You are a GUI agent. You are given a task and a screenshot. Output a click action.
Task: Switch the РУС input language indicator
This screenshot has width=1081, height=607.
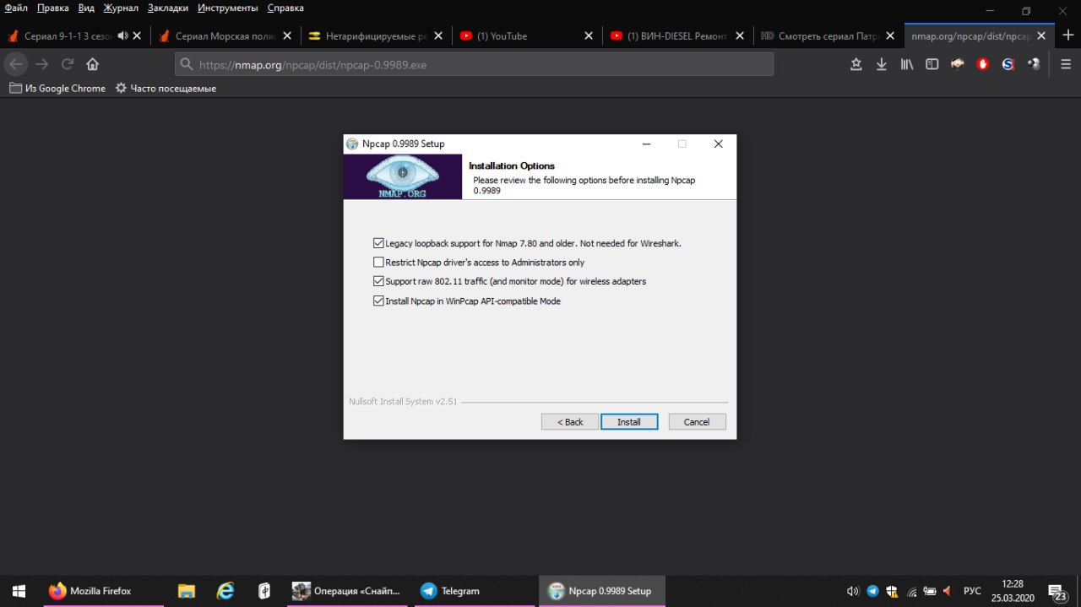972,591
